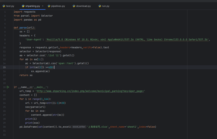
Task: Click 'for bc in sss:' line
Action: 35,111
